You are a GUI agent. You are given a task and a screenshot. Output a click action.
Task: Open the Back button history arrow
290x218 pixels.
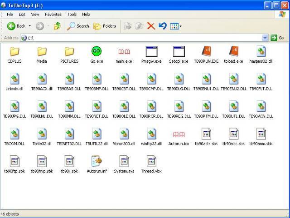30,26
